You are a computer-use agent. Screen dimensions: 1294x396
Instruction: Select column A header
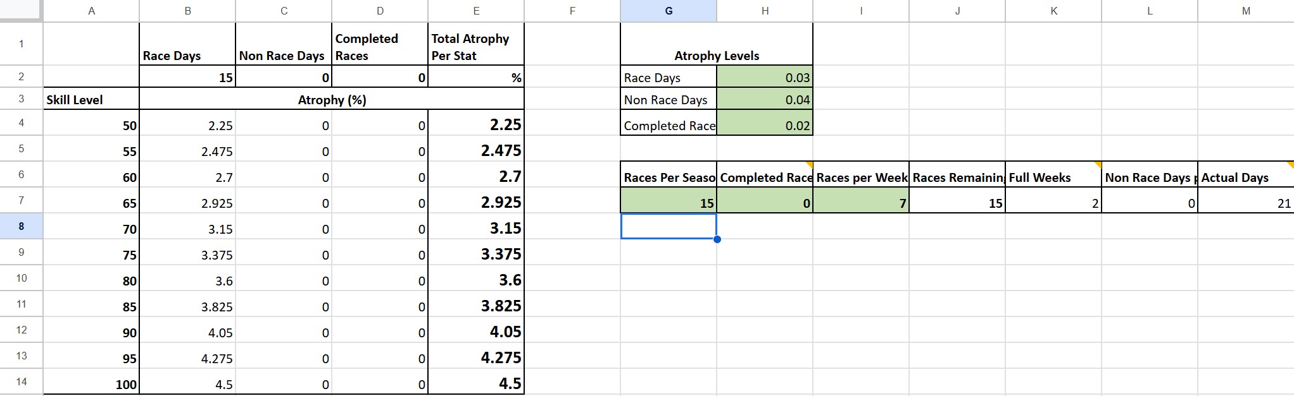[x=91, y=11]
